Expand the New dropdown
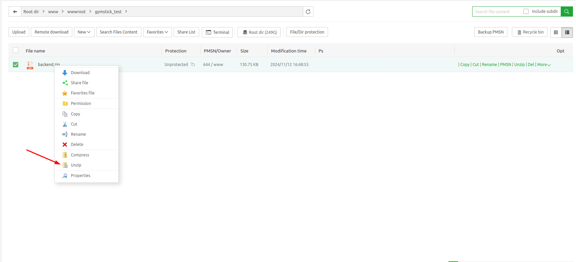The height and width of the screenshot is (262, 576). [x=84, y=32]
